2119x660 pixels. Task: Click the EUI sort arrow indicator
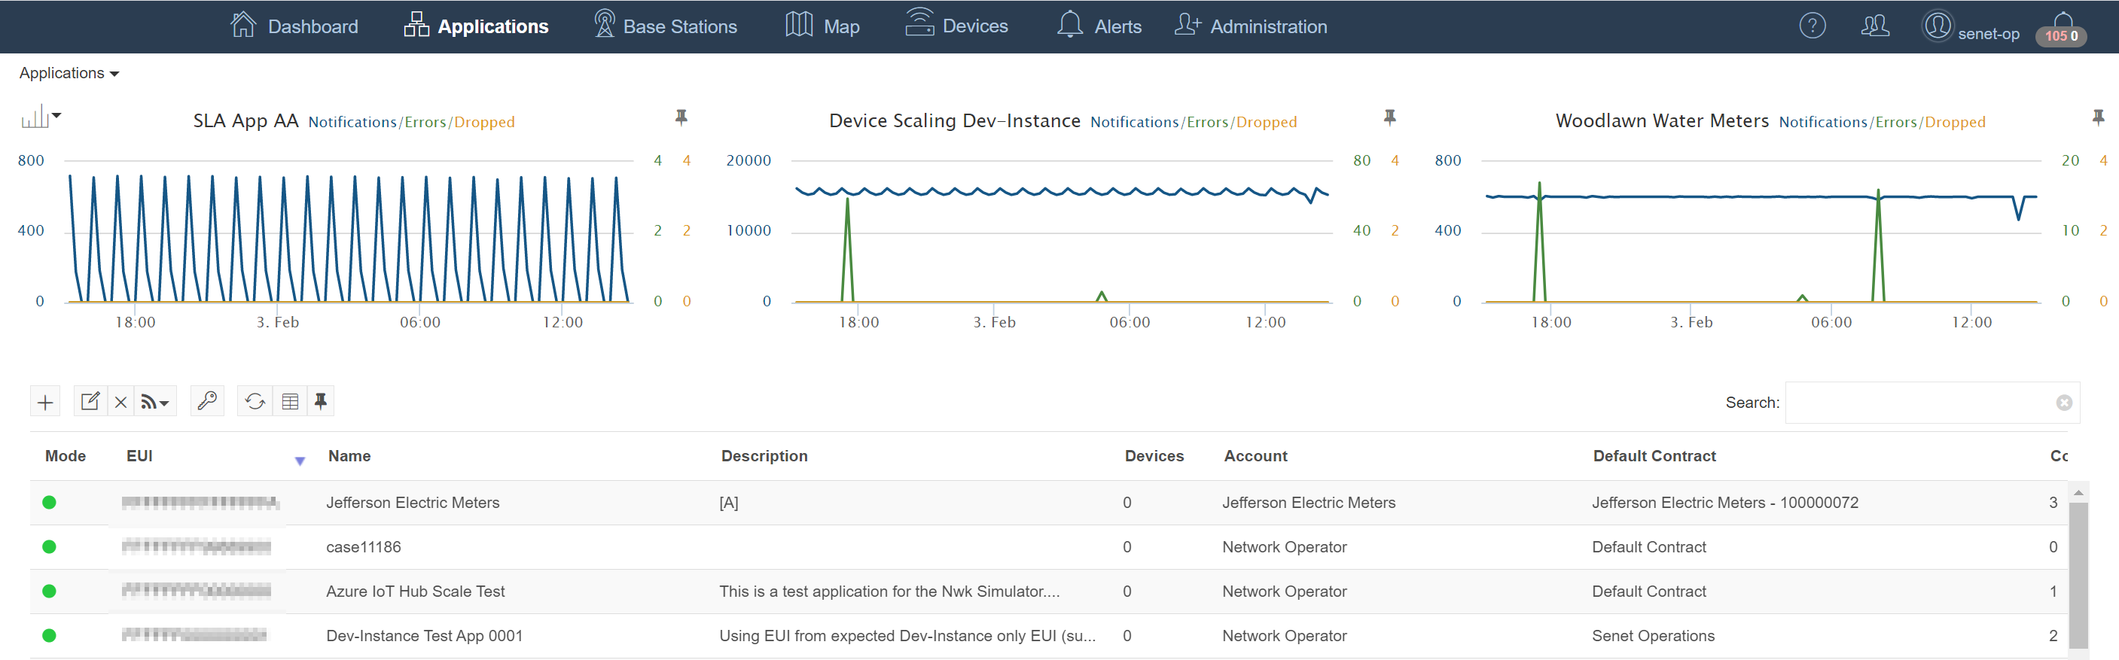pyautogui.click(x=300, y=461)
